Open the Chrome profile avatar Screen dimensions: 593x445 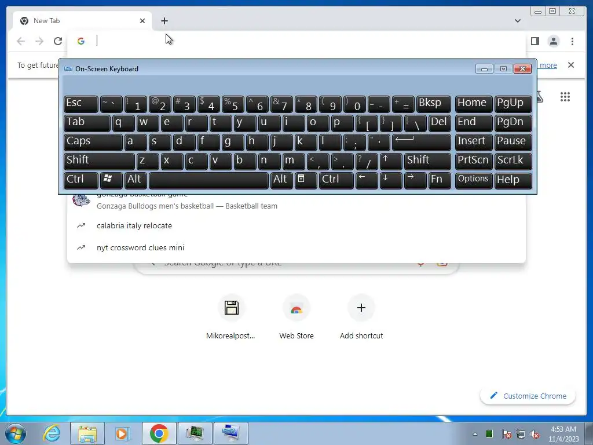tap(553, 41)
